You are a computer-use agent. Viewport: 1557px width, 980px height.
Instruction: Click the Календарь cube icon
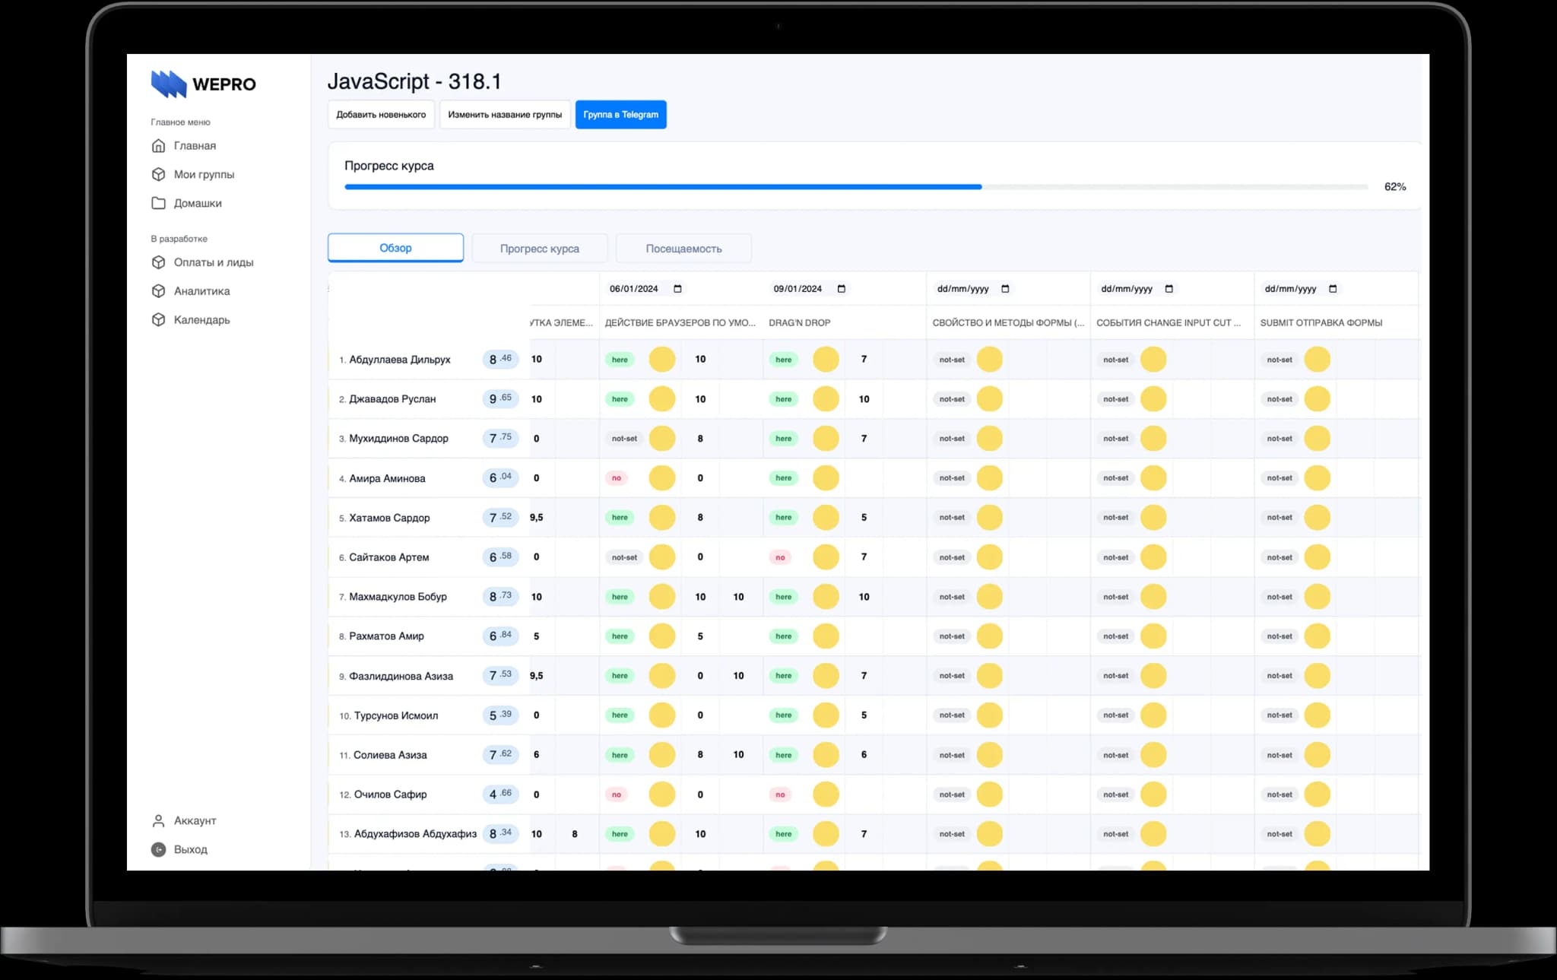point(158,320)
